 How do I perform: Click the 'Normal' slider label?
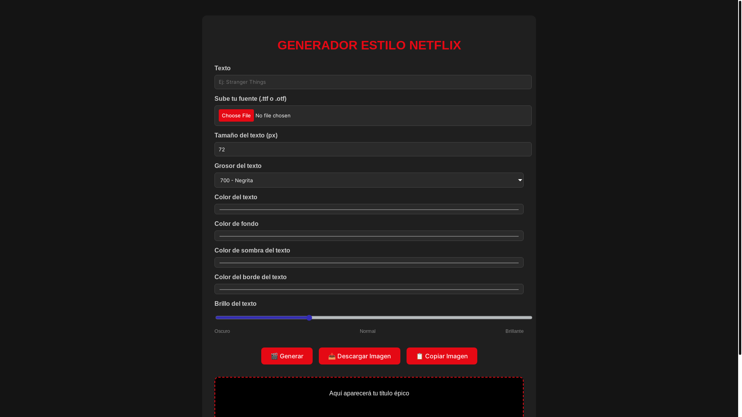coord(368,331)
